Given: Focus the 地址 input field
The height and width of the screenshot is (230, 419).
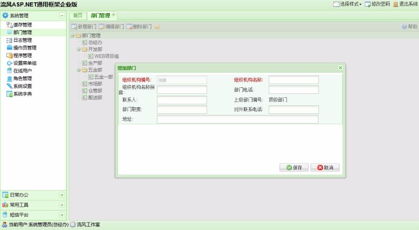Looking at the screenshot, I should pos(237,119).
